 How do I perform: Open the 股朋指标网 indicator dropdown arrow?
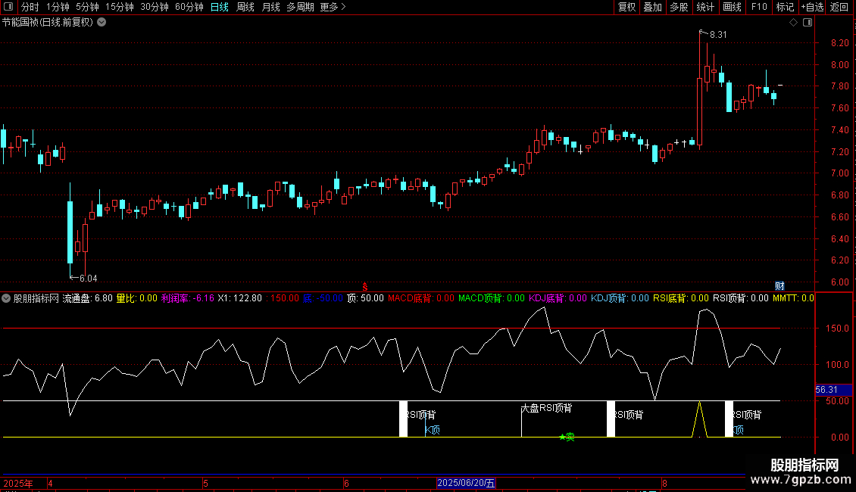[x=6, y=298]
